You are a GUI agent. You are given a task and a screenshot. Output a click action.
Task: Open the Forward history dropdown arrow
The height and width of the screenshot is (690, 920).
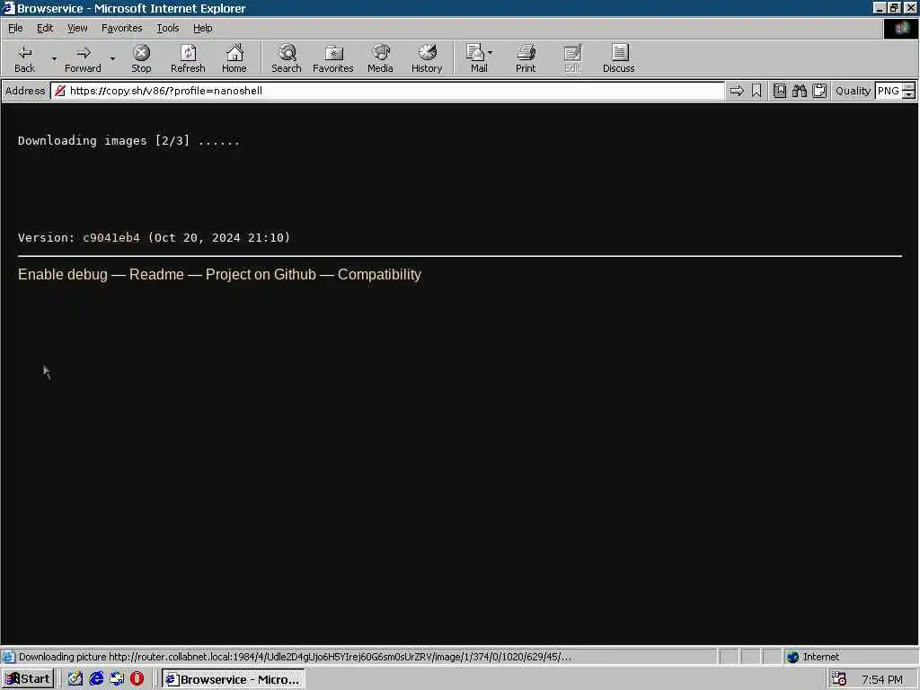[112, 58]
